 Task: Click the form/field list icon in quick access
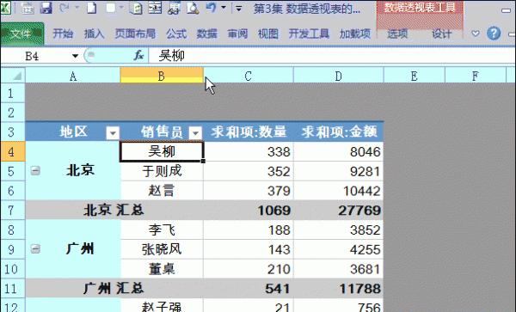(x=155, y=8)
